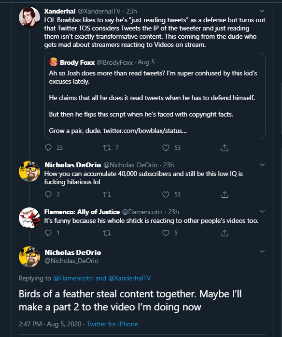Reply to Xanderhal's tweet with 23 replies
The width and height of the screenshot is (282, 337).
point(48,147)
